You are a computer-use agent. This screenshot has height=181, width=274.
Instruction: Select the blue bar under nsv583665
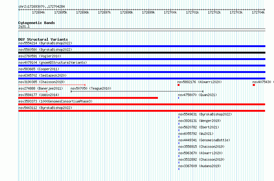142,72
